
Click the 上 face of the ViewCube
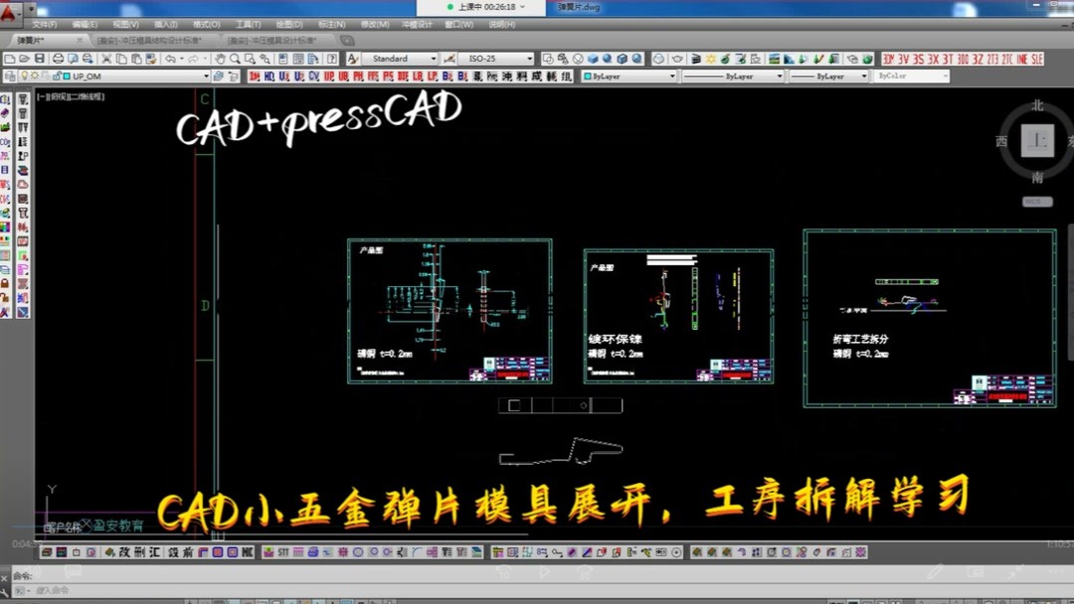1036,140
